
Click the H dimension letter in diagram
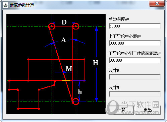96,63
